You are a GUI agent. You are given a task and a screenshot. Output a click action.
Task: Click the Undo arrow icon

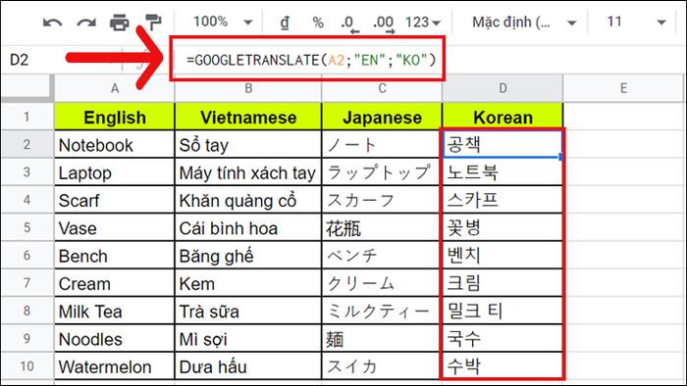pyautogui.click(x=53, y=23)
